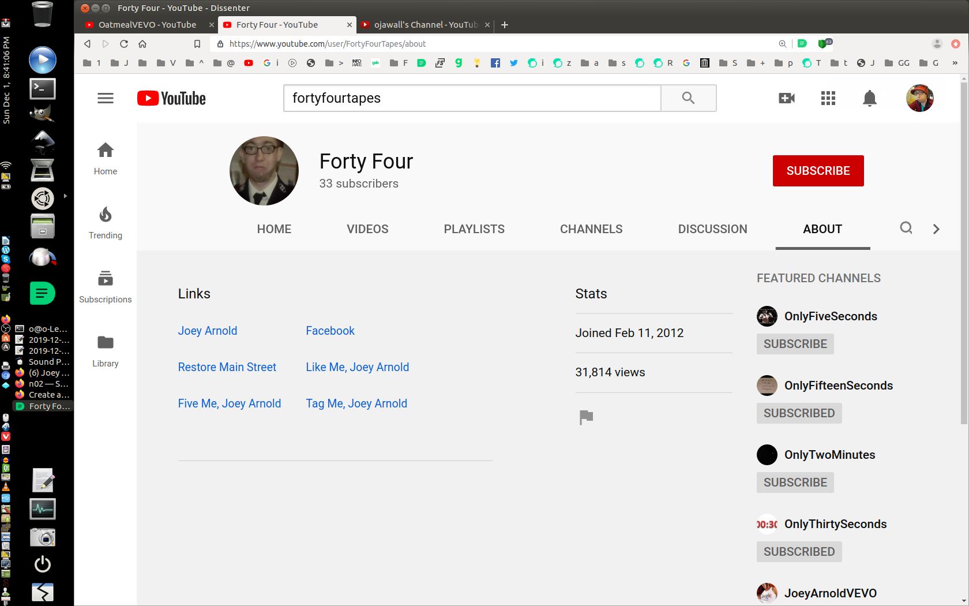Open Home in the left sidebar
Screen dimensions: 969x606
click(106, 159)
